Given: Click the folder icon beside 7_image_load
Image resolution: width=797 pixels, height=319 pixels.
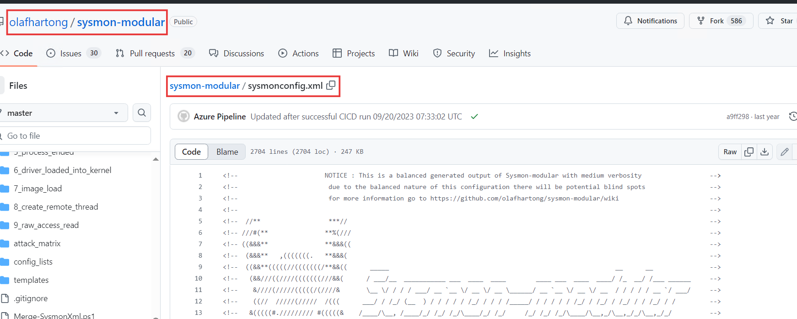Looking at the screenshot, I should click(5, 189).
